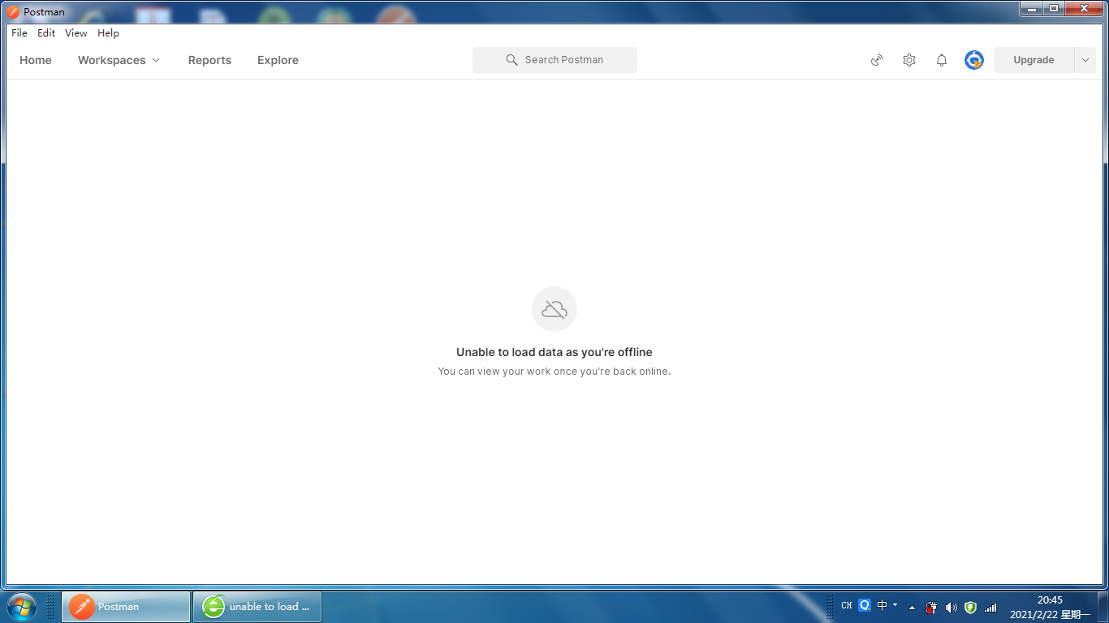This screenshot has height=623, width=1109.
Task: Open the File menu
Action: (x=19, y=33)
